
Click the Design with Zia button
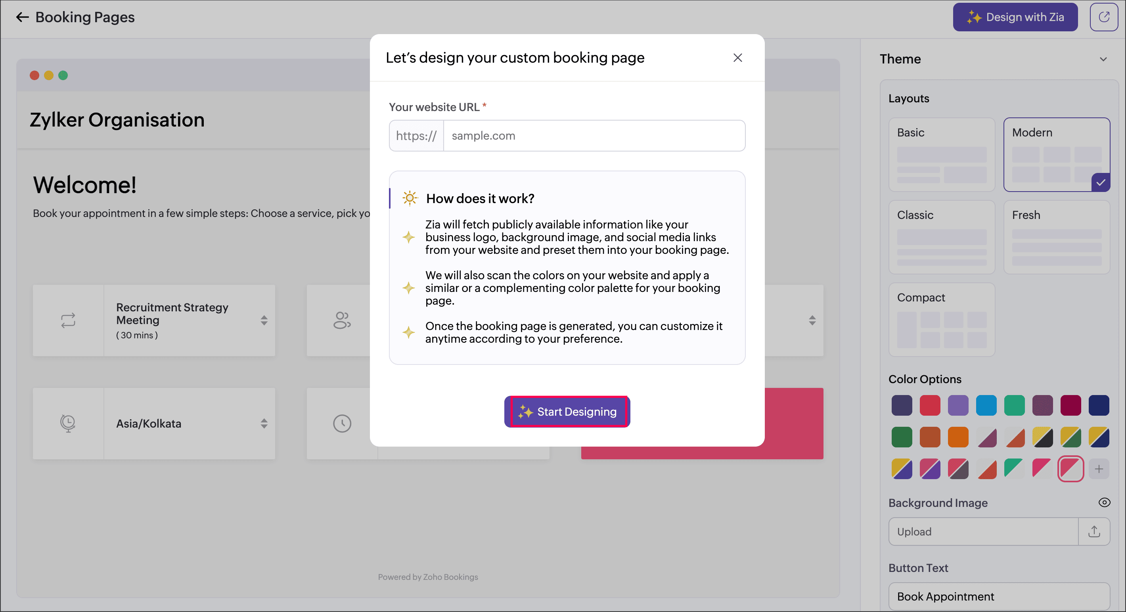pos(1015,17)
